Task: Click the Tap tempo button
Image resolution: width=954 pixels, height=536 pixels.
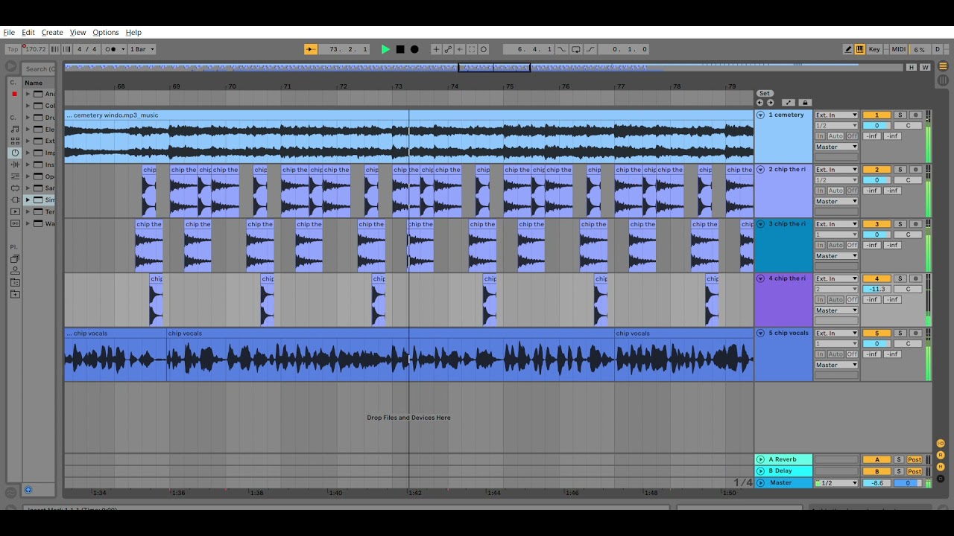Action: [12, 49]
